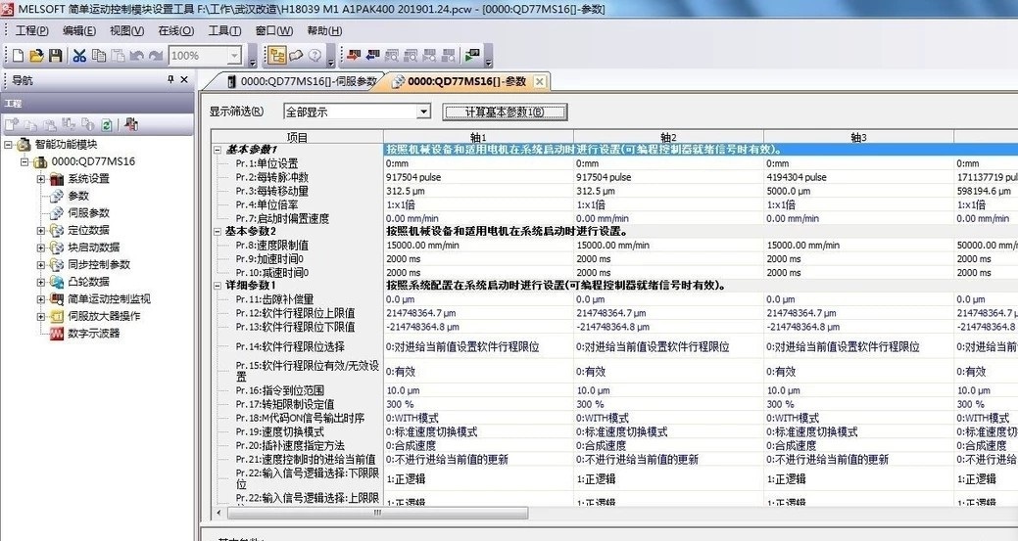
Task: Expand the 同步控制参数 tree node
Action: pos(41,265)
